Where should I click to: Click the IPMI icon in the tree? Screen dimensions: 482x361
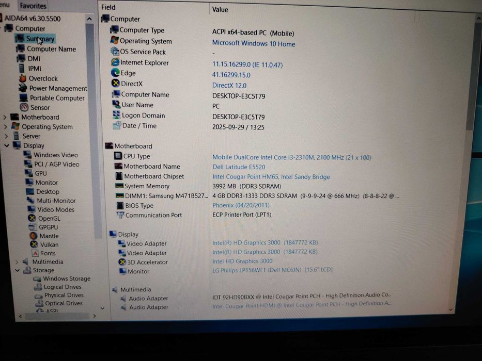pyautogui.click(x=22, y=68)
